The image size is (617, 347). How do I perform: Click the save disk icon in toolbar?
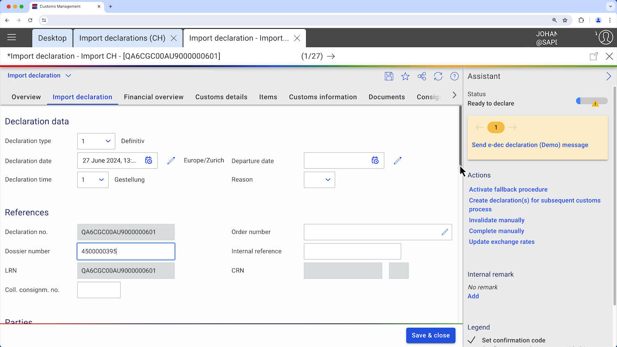(x=389, y=76)
